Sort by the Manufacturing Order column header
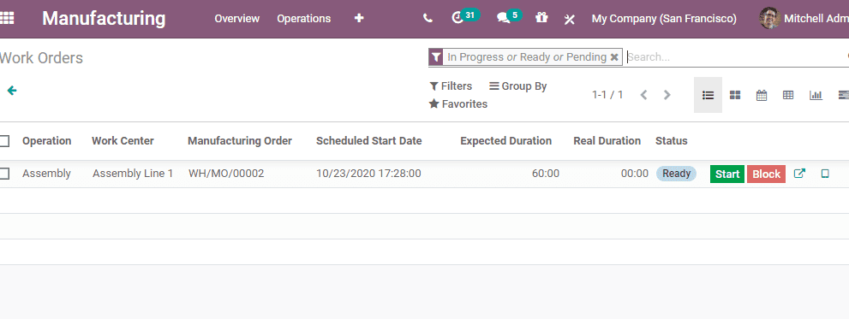This screenshot has width=849, height=319. (x=240, y=141)
